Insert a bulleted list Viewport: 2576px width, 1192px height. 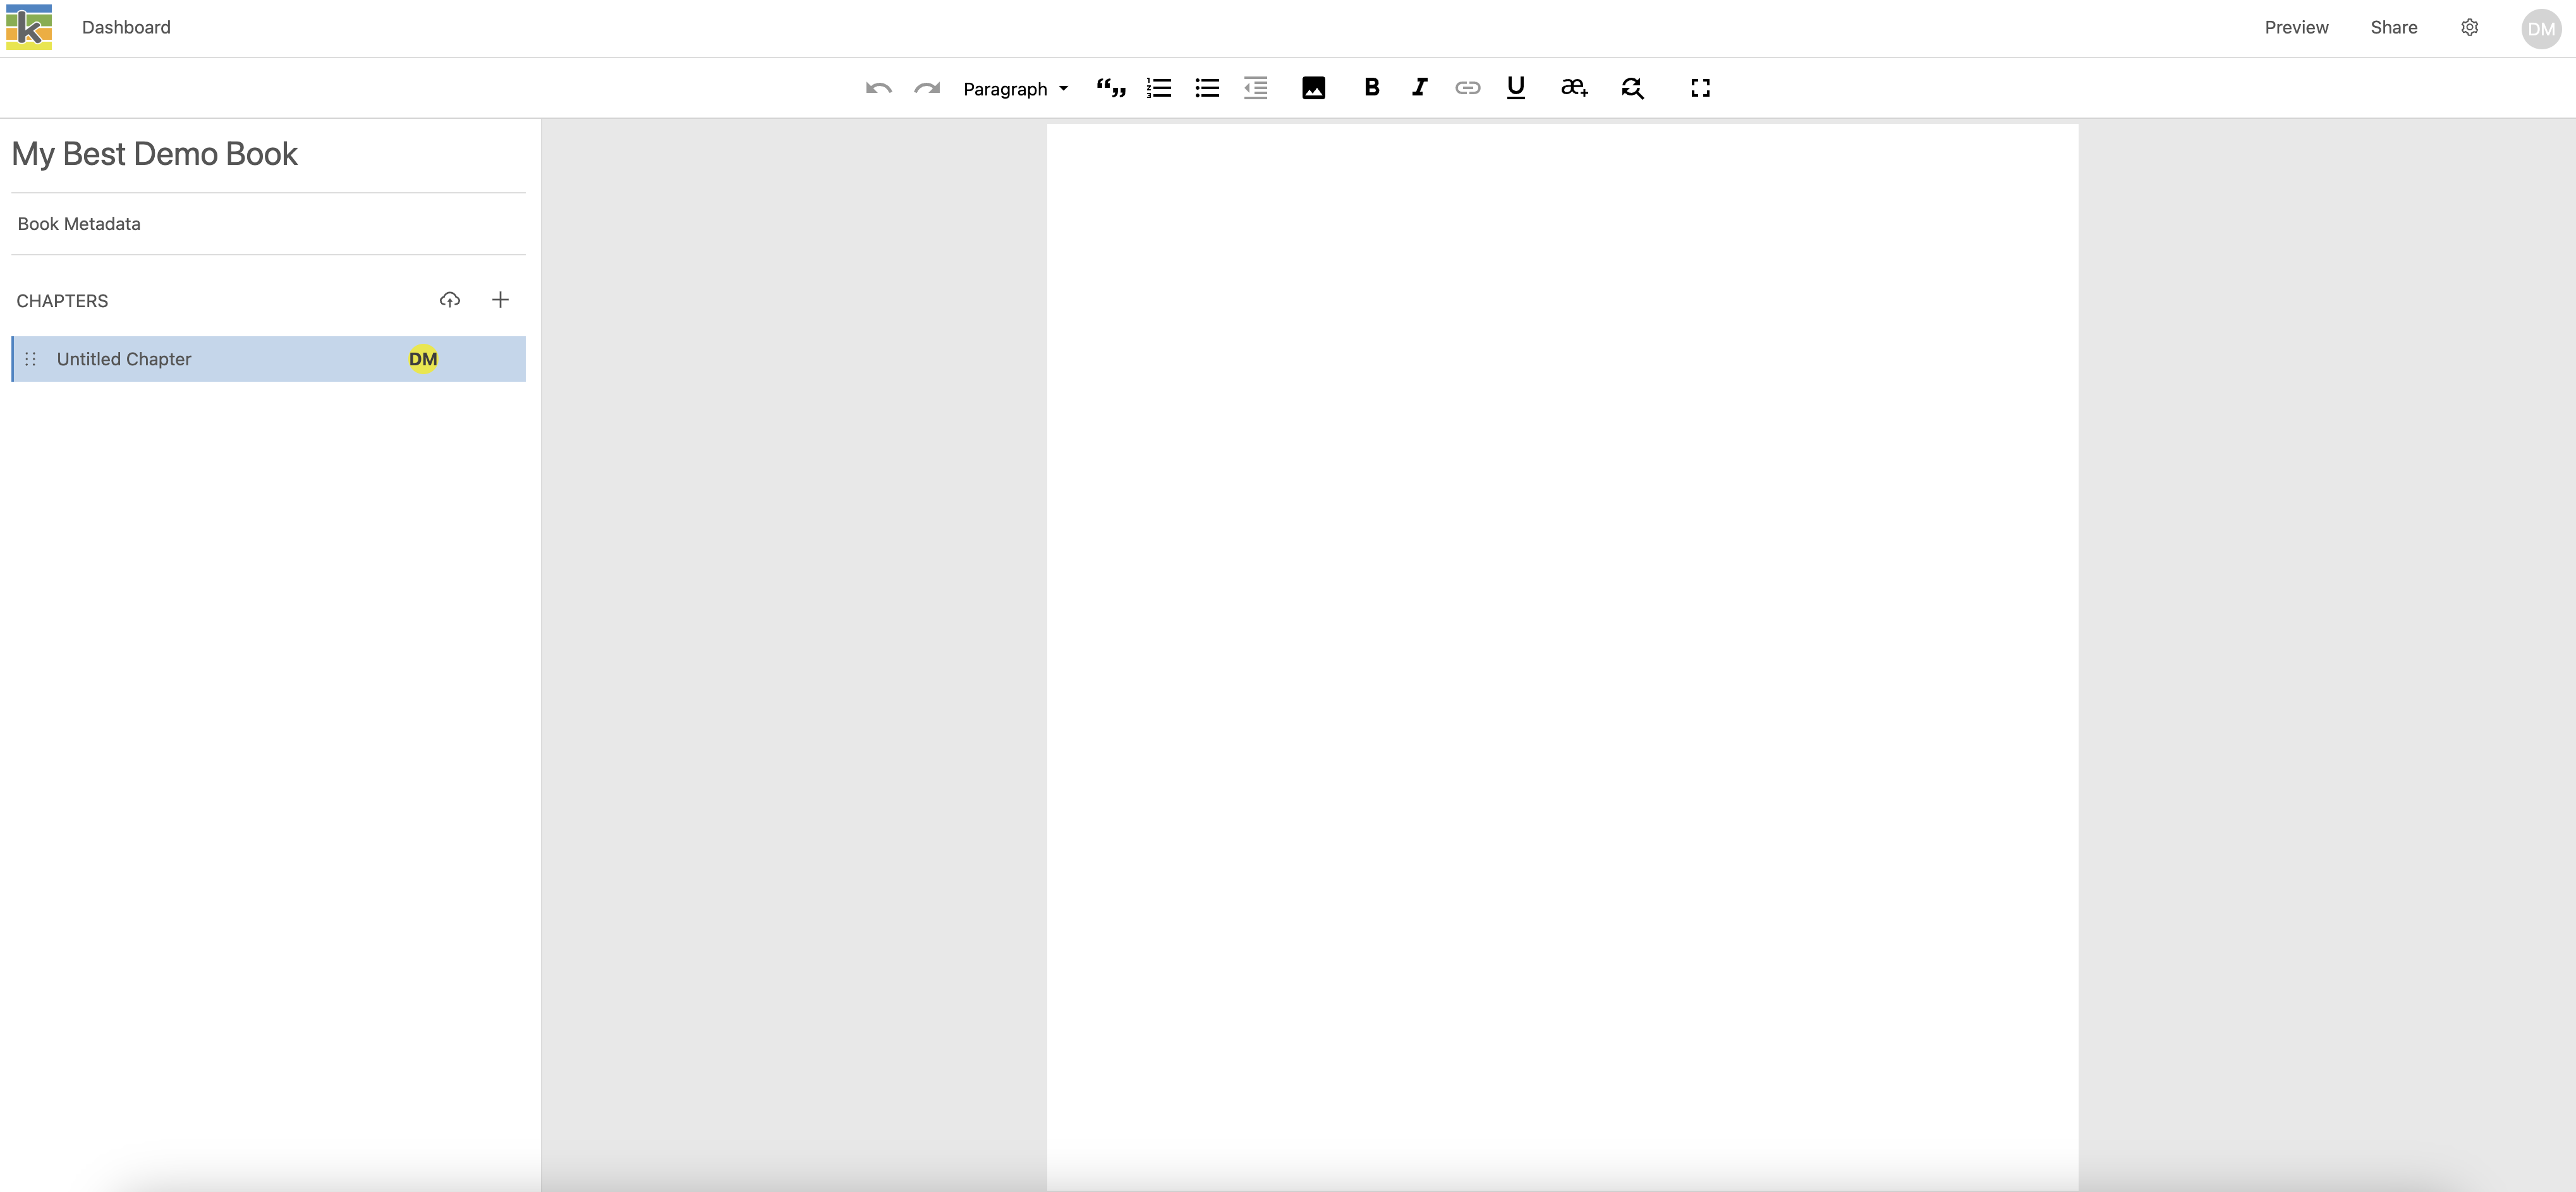[x=1207, y=88]
